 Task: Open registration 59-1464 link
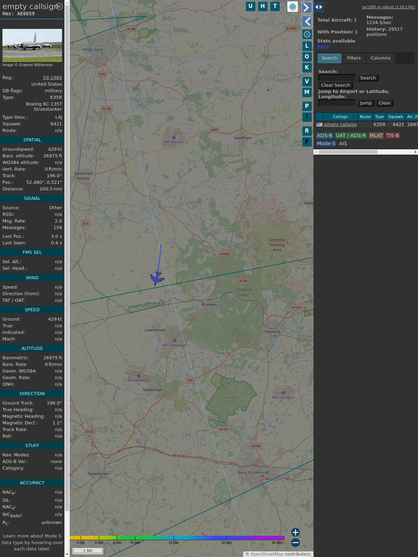pos(52,78)
